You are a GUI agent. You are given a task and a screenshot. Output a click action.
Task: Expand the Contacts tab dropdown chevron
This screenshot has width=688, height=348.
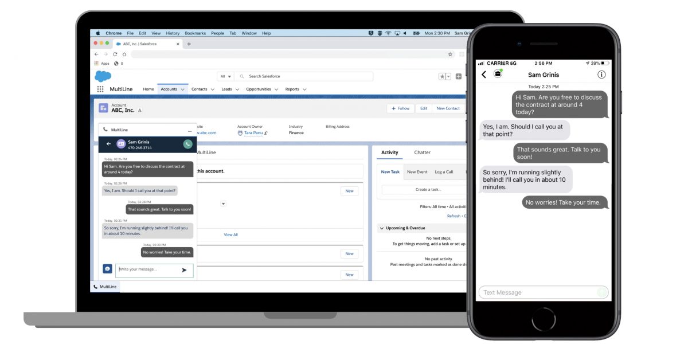coord(212,89)
